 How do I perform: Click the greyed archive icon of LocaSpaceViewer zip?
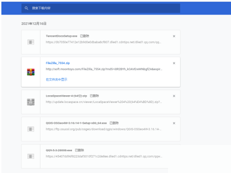(x=31, y=102)
